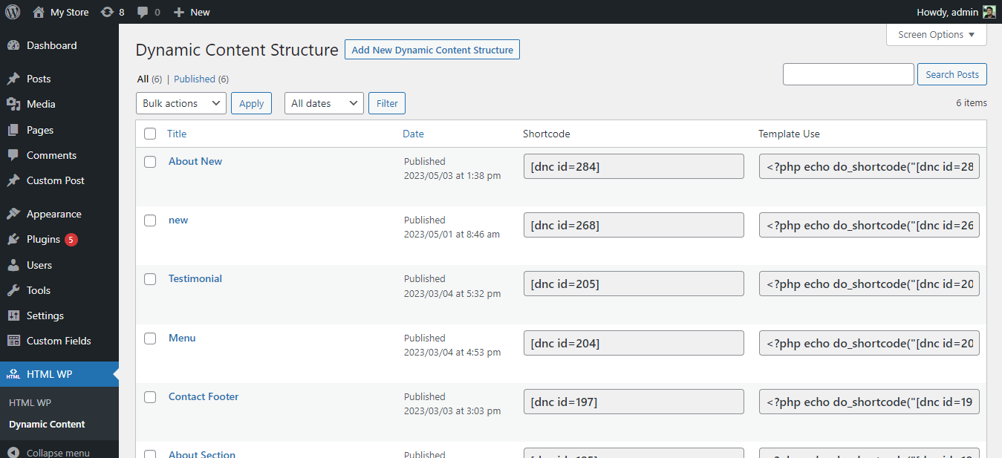
Task: Click Add New Dynamic Content Structure button
Action: (432, 50)
